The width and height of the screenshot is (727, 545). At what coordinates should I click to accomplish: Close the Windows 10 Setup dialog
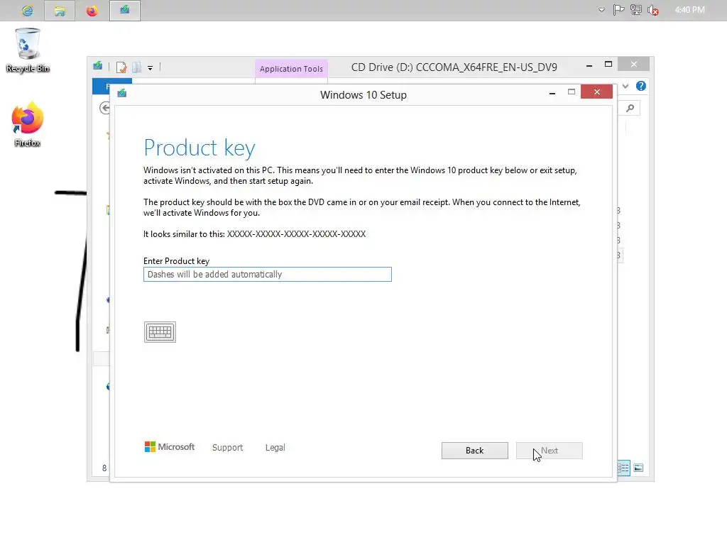[x=596, y=92]
